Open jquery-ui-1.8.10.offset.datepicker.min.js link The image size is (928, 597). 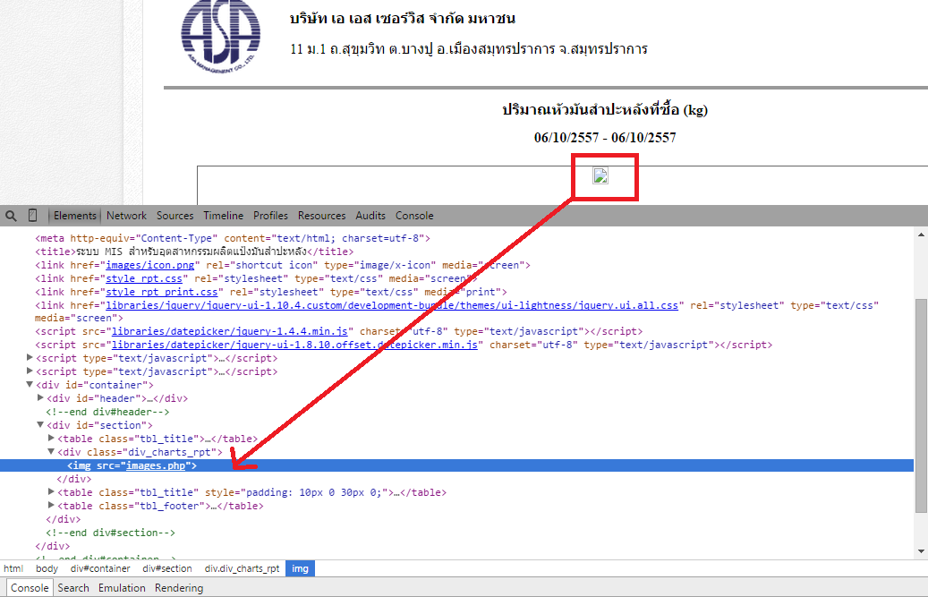click(294, 345)
